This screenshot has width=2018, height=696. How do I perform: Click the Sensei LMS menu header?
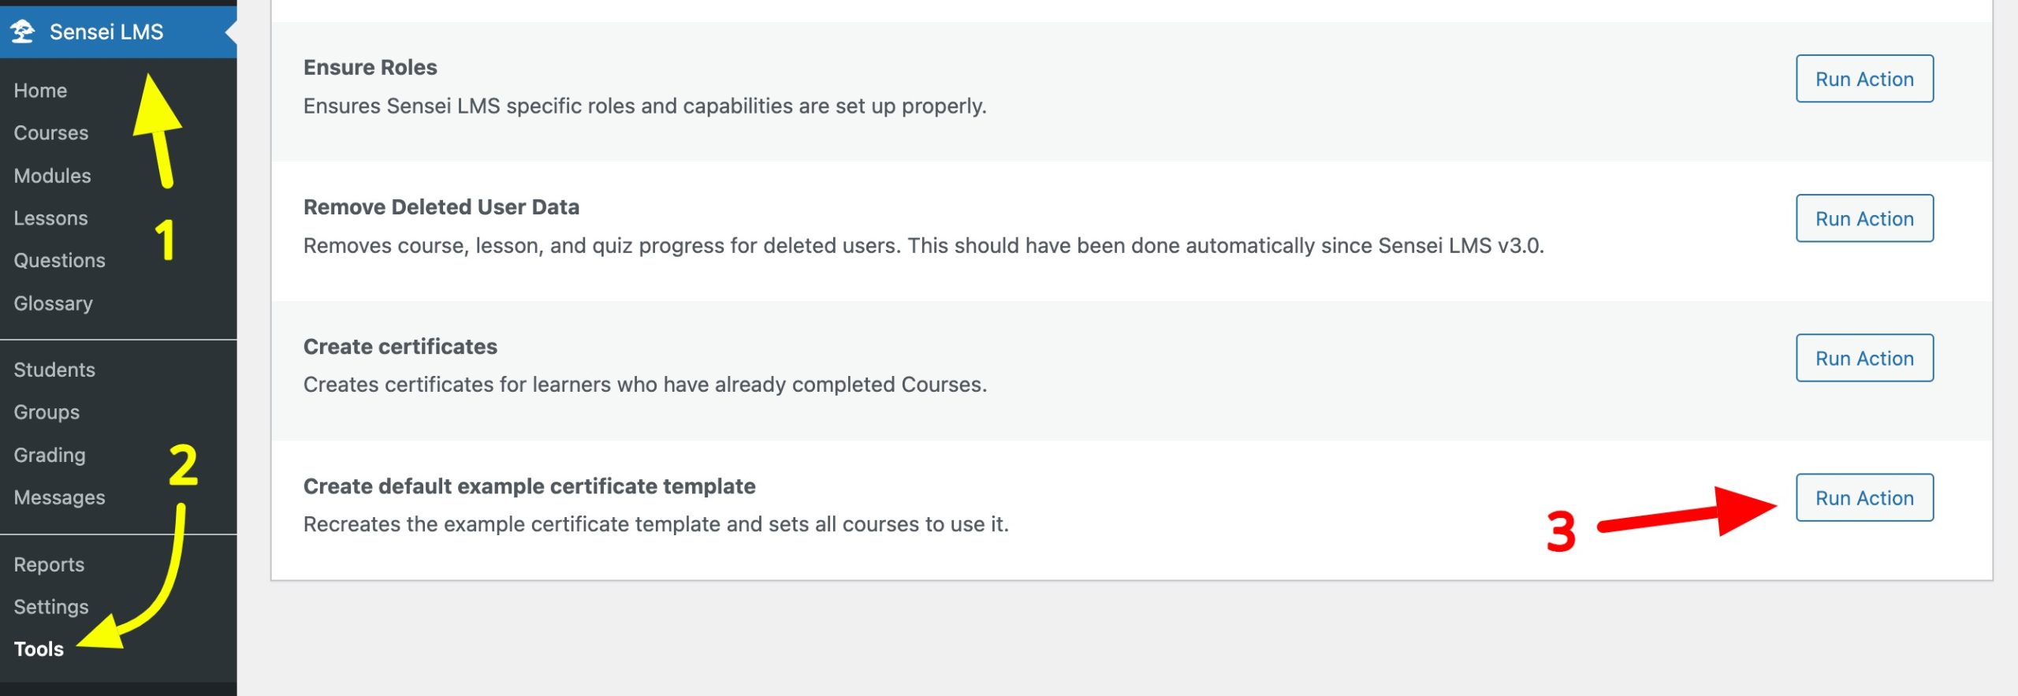[x=106, y=32]
